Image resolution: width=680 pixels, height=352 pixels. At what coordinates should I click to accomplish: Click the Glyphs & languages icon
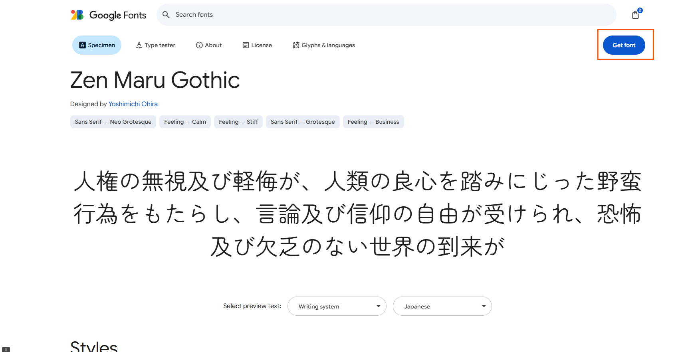[296, 45]
